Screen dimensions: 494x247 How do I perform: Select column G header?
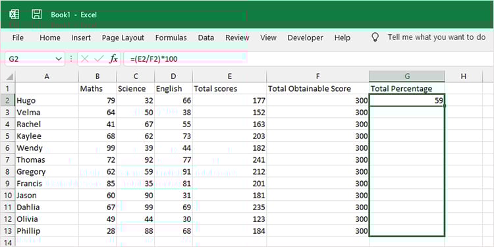click(407, 76)
